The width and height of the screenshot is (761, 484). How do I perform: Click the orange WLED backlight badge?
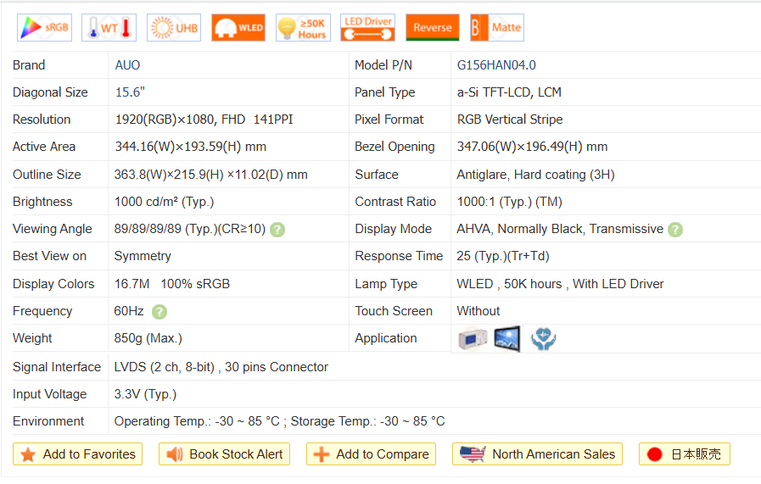pos(238,28)
